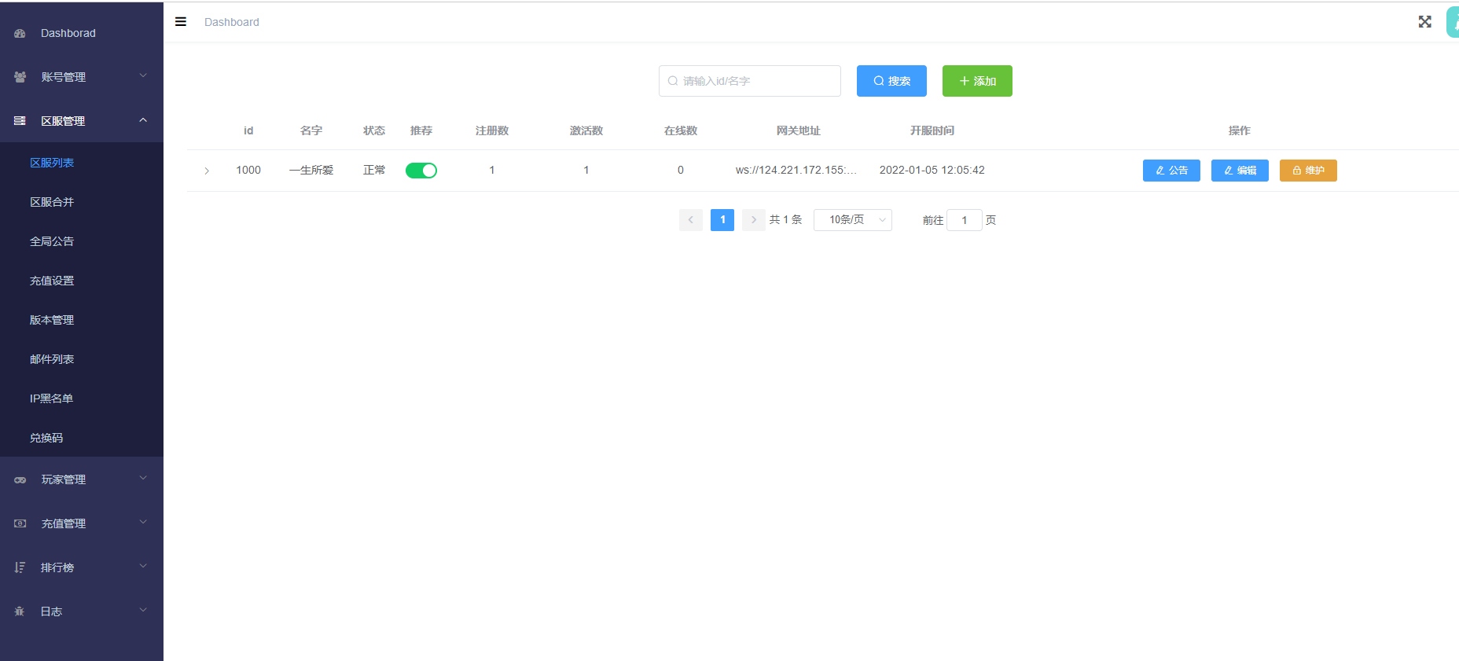
Task: Collapse the 区服管理 submenu arrow
Action: [x=143, y=119]
